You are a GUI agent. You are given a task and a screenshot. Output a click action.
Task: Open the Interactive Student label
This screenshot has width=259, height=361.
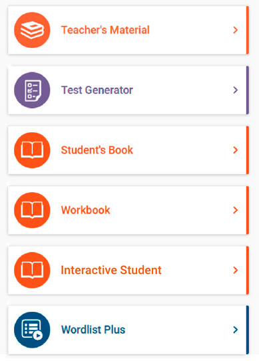click(111, 270)
